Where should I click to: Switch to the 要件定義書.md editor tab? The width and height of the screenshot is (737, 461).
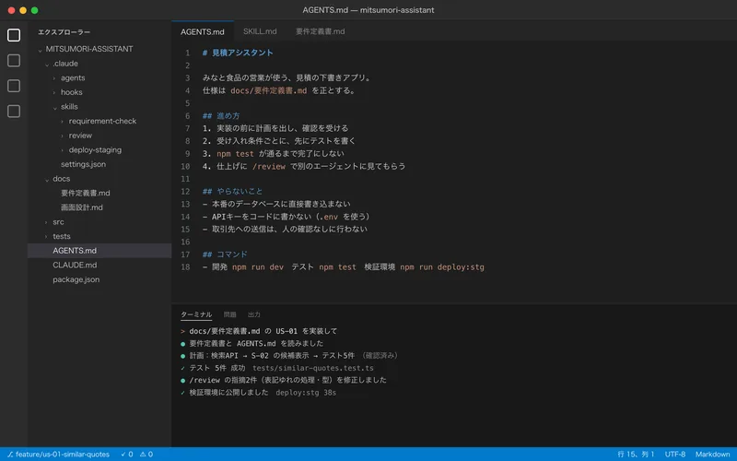coord(320,31)
